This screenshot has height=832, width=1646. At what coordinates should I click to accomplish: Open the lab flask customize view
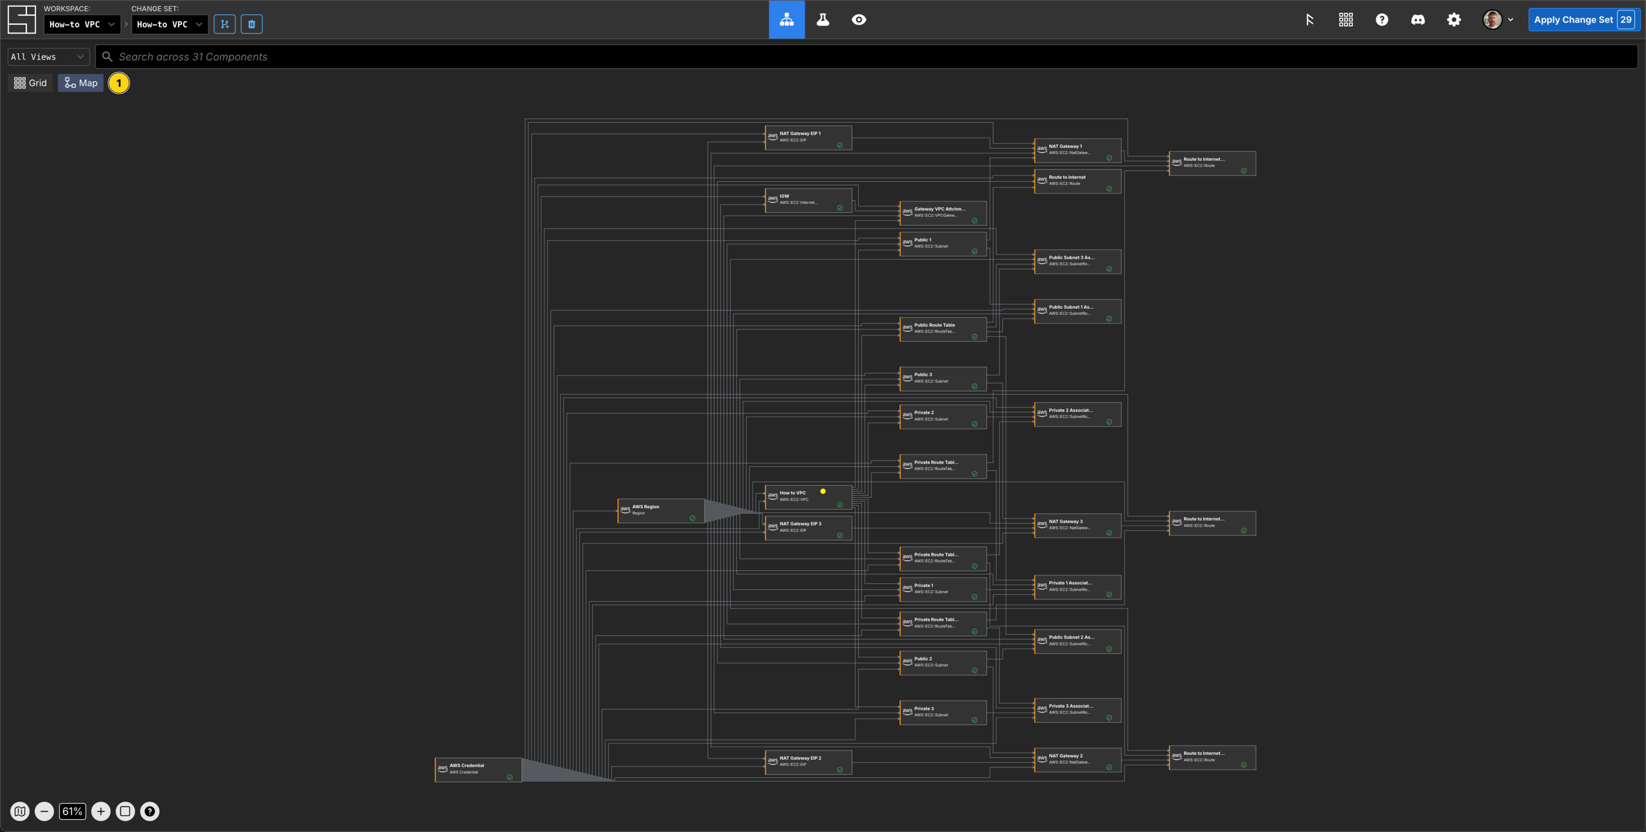pos(823,19)
